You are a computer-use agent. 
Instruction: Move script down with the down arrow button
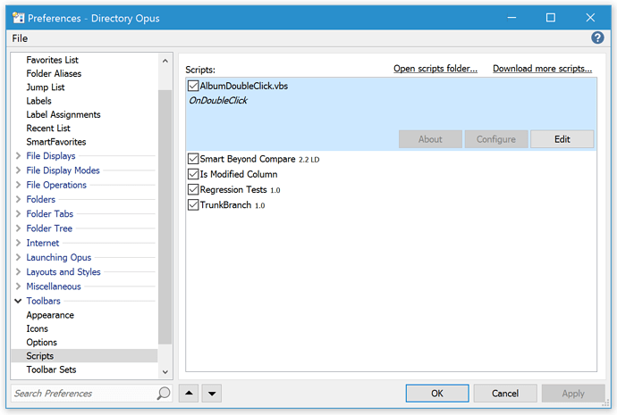pos(212,393)
